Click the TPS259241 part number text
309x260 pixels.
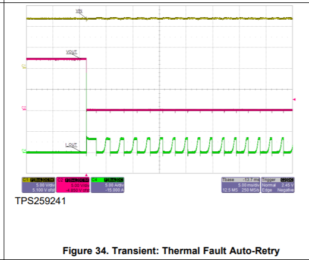click(x=40, y=201)
